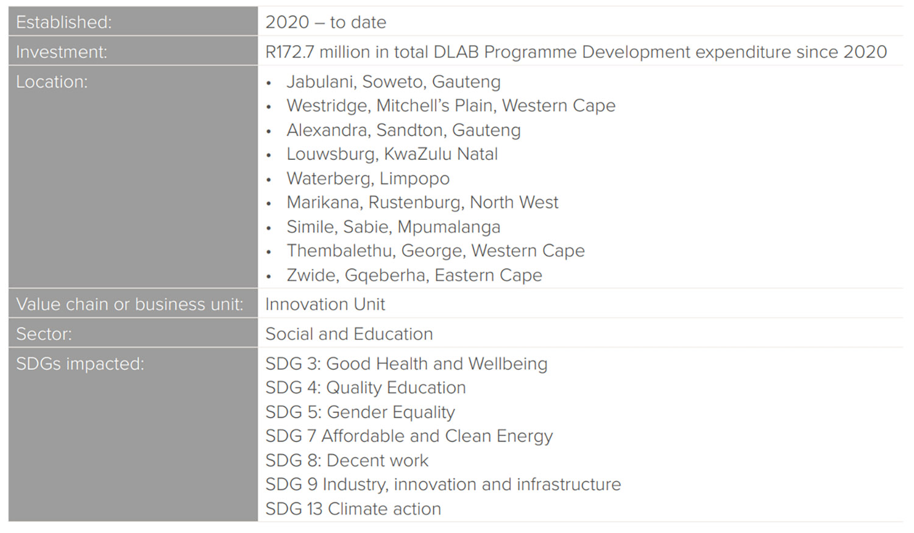
Task: Click SDG 7 Affordable and Clean Energy
Action: click(x=409, y=437)
